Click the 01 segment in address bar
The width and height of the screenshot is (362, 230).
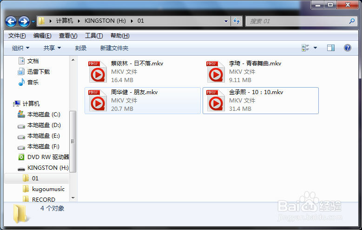[141, 21]
